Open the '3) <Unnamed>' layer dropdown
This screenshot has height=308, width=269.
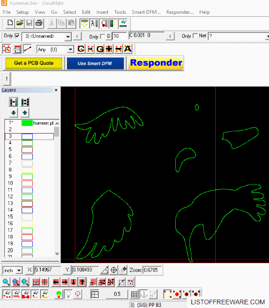(68, 37)
